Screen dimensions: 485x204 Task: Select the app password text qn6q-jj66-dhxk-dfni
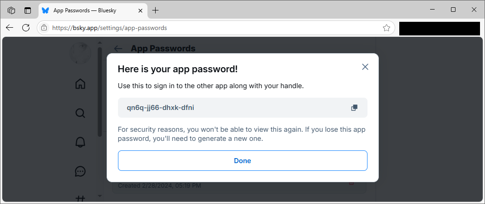pos(161,108)
